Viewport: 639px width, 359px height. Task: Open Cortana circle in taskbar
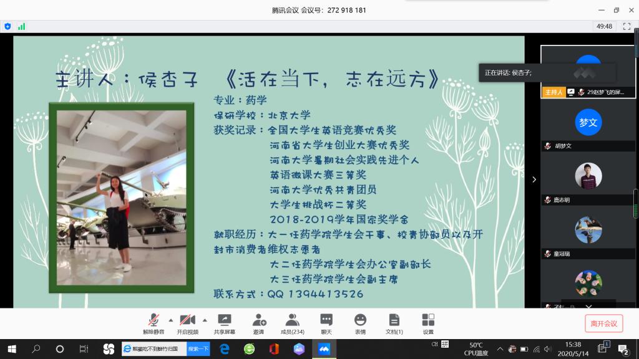(60, 349)
